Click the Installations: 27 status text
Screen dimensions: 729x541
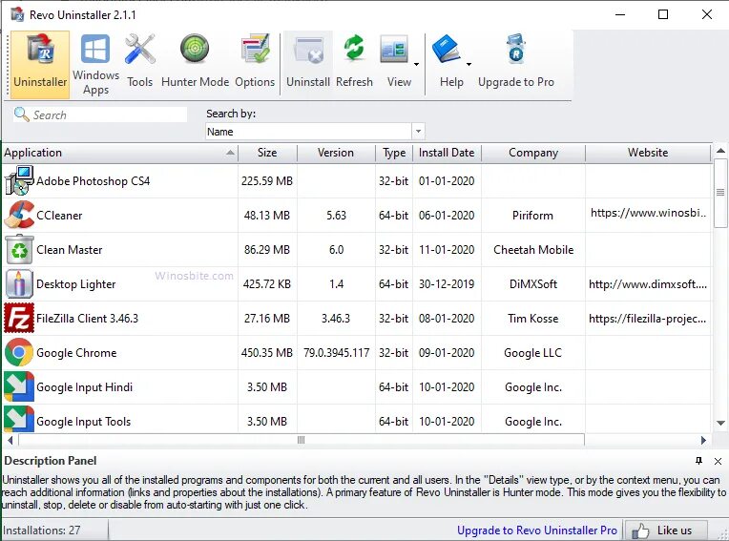tap(42, 531)
